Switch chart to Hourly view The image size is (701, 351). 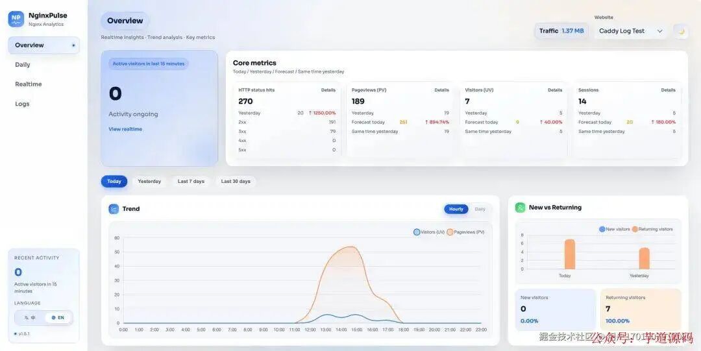(456, 210)
